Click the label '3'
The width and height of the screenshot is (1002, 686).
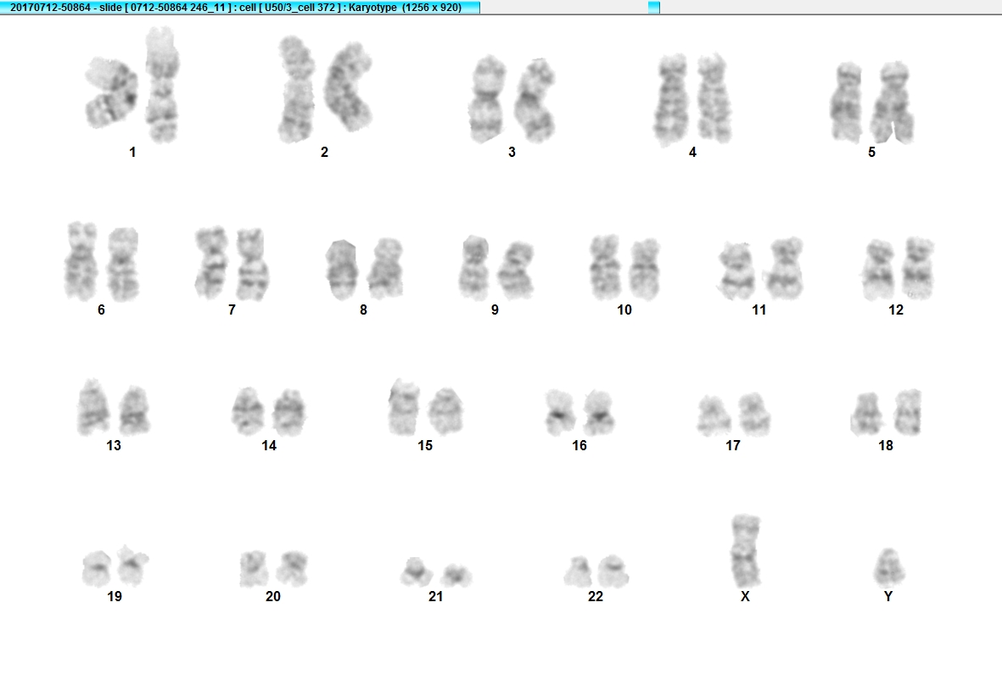(x=512, y=152)
